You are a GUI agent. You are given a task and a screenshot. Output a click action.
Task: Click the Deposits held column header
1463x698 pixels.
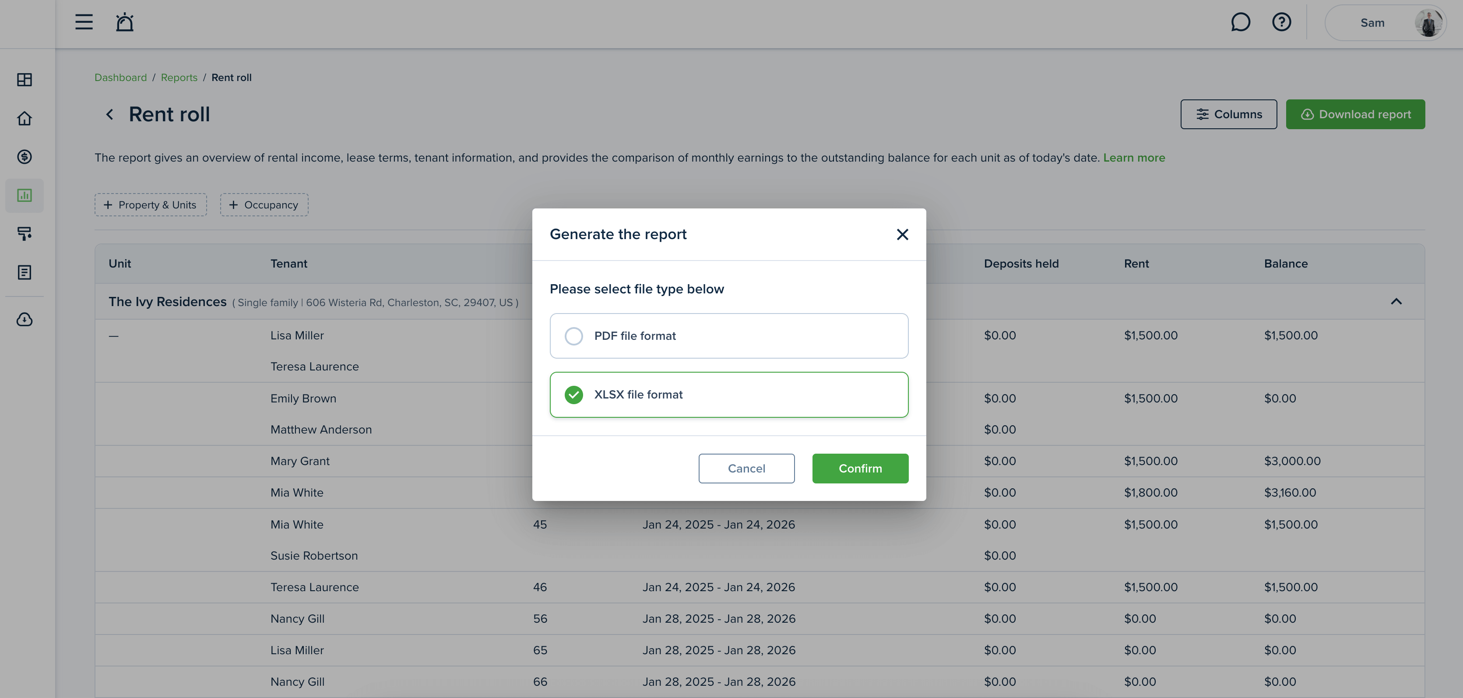(x=1021, y=264)
